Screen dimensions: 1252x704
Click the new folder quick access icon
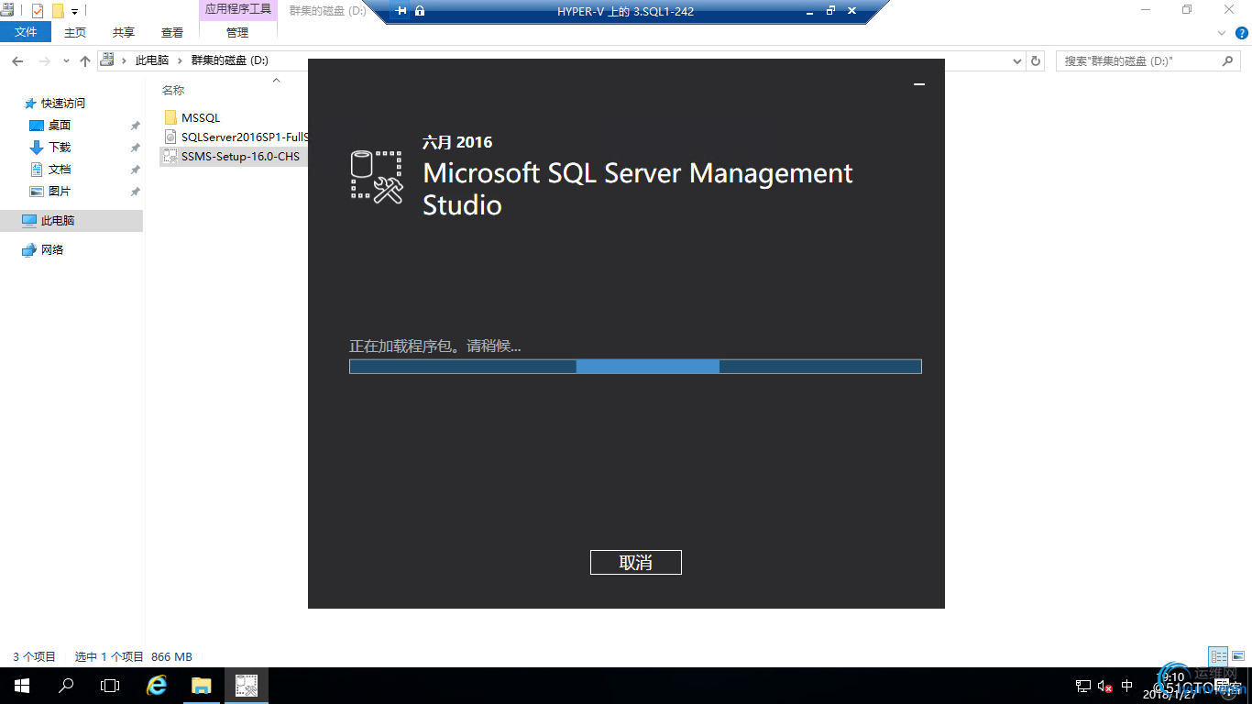[58, 11]
